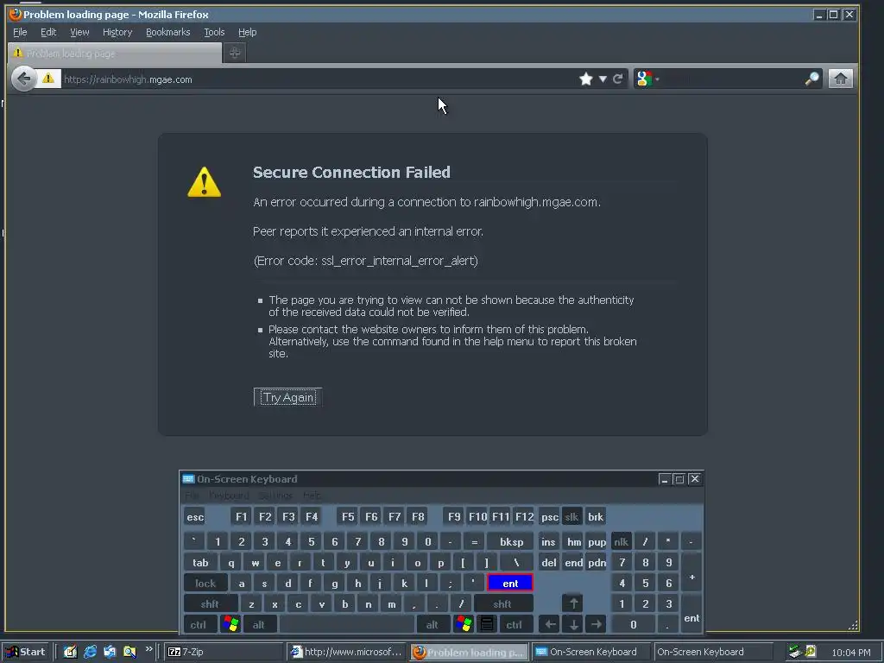Screen dimensions: 884x663
Task: Click the esc key on On-Screen Keyboard
Action: [x=195, y=517]
